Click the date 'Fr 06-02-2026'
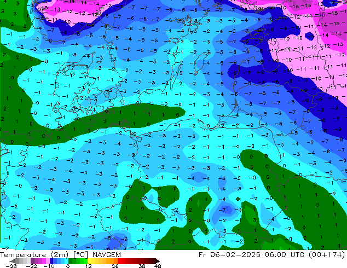Screen dimensions: 347x268 tap(229, 255)
